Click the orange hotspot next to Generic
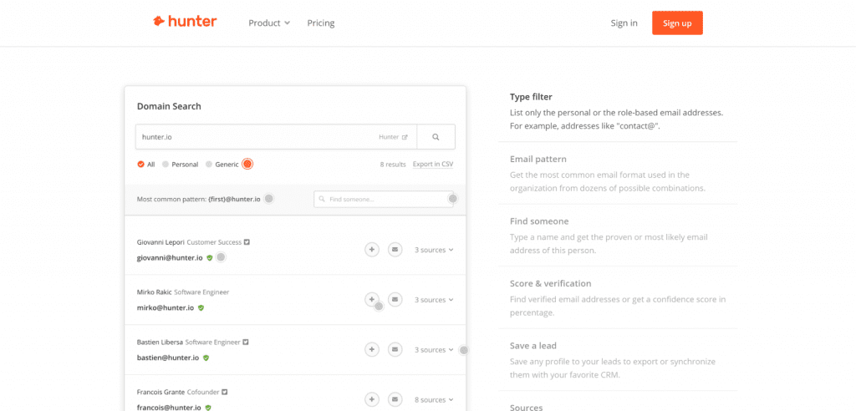The width and height of the screenshot is (856, 411). point(247,164)
